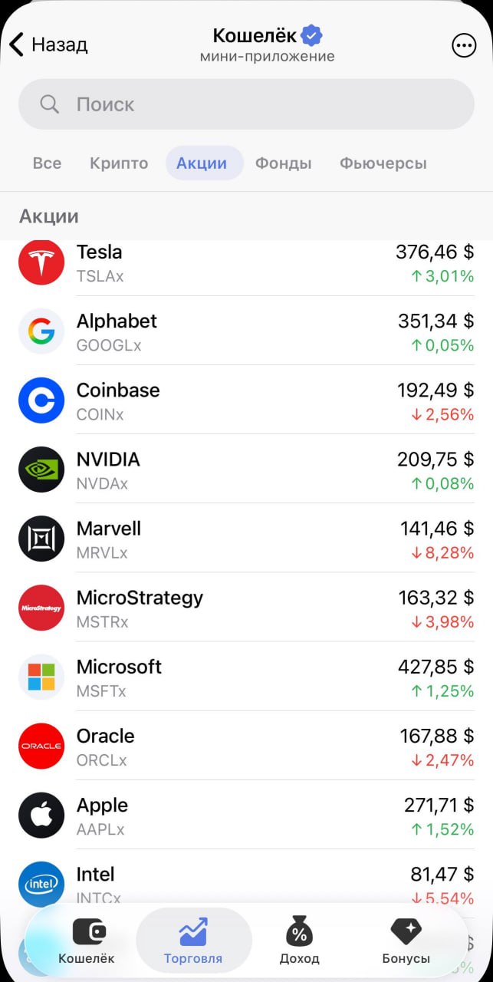Switch to the Крипто filter tab
Screen dimensions: 493x982
[119, 163]
